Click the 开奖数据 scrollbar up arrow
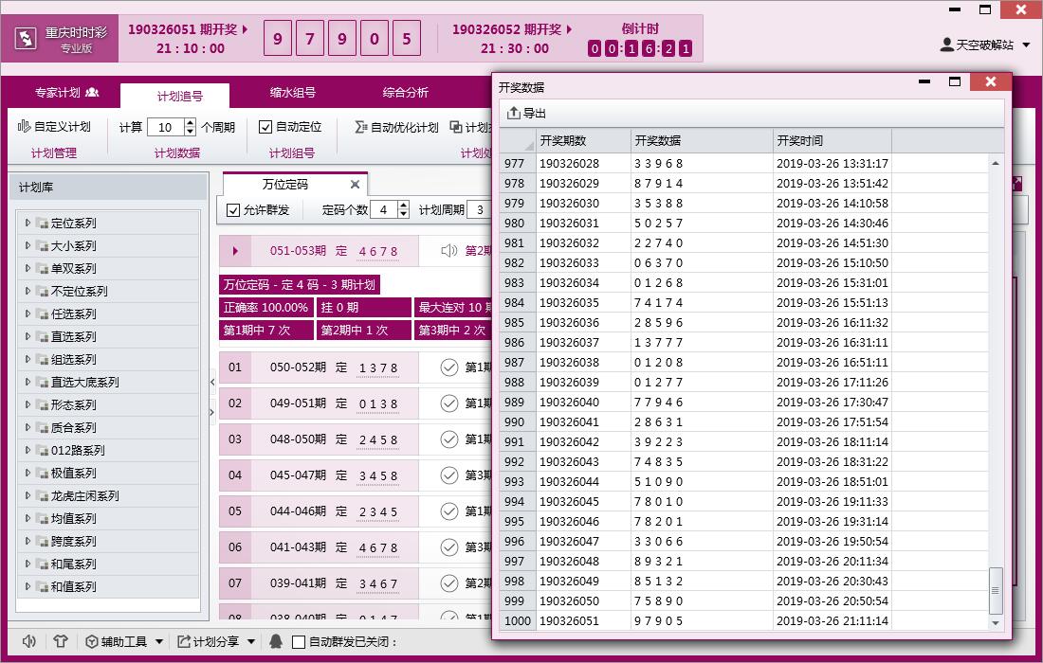This screenshot has width=1043, height=663. [995, 163]
